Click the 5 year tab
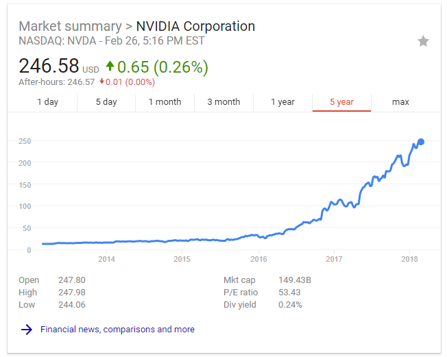The height and width of the screenshot is (357, 447). pyautogui.click(x=341, y=102)
